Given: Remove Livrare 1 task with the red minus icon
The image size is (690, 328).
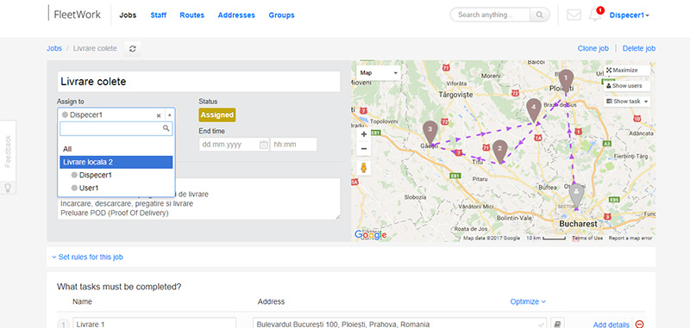Looking at the screenshot, I should pyautogui.click(x=640, y=324).
